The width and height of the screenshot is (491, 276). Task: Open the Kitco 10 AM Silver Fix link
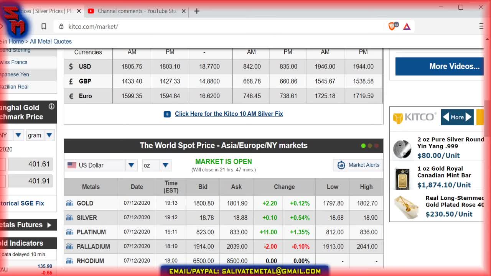229,114
